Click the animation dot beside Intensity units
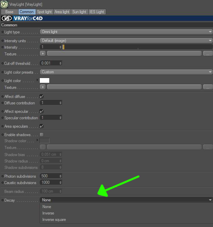This screenshot has height=227, width=213. (2, 41)
